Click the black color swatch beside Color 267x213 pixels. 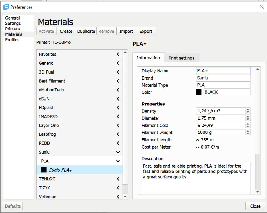[198, 92]
